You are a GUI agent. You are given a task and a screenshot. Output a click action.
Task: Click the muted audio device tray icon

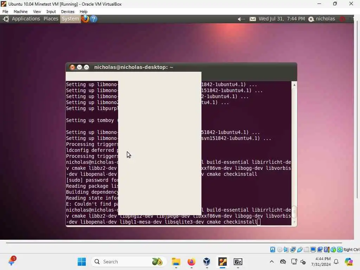(x=303, y=262)
